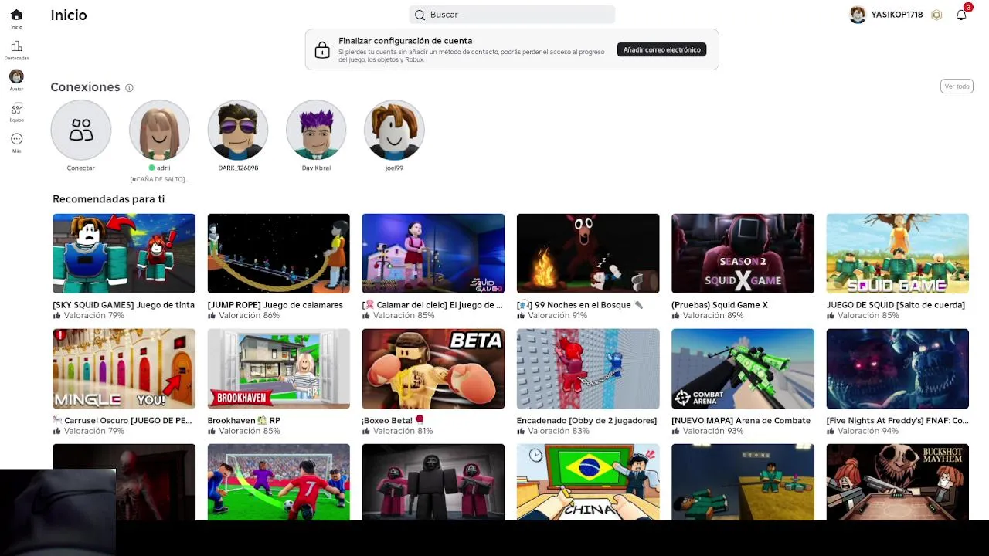
Task: Click the Valoración 93% rating text
Action: click(x=713, y=431)
